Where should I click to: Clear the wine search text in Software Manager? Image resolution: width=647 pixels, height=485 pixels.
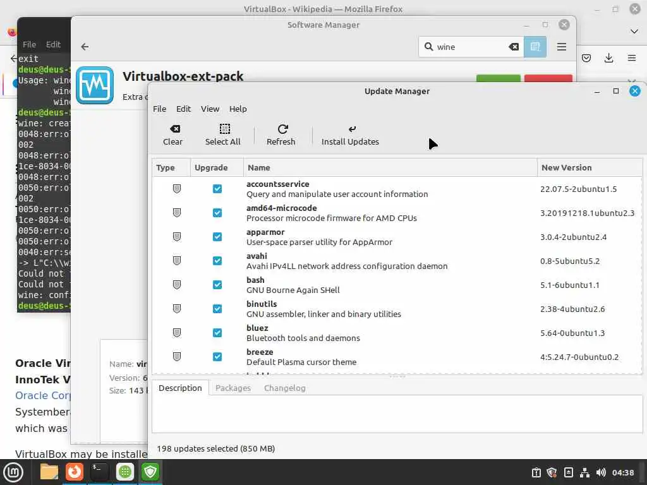(514, 47)
